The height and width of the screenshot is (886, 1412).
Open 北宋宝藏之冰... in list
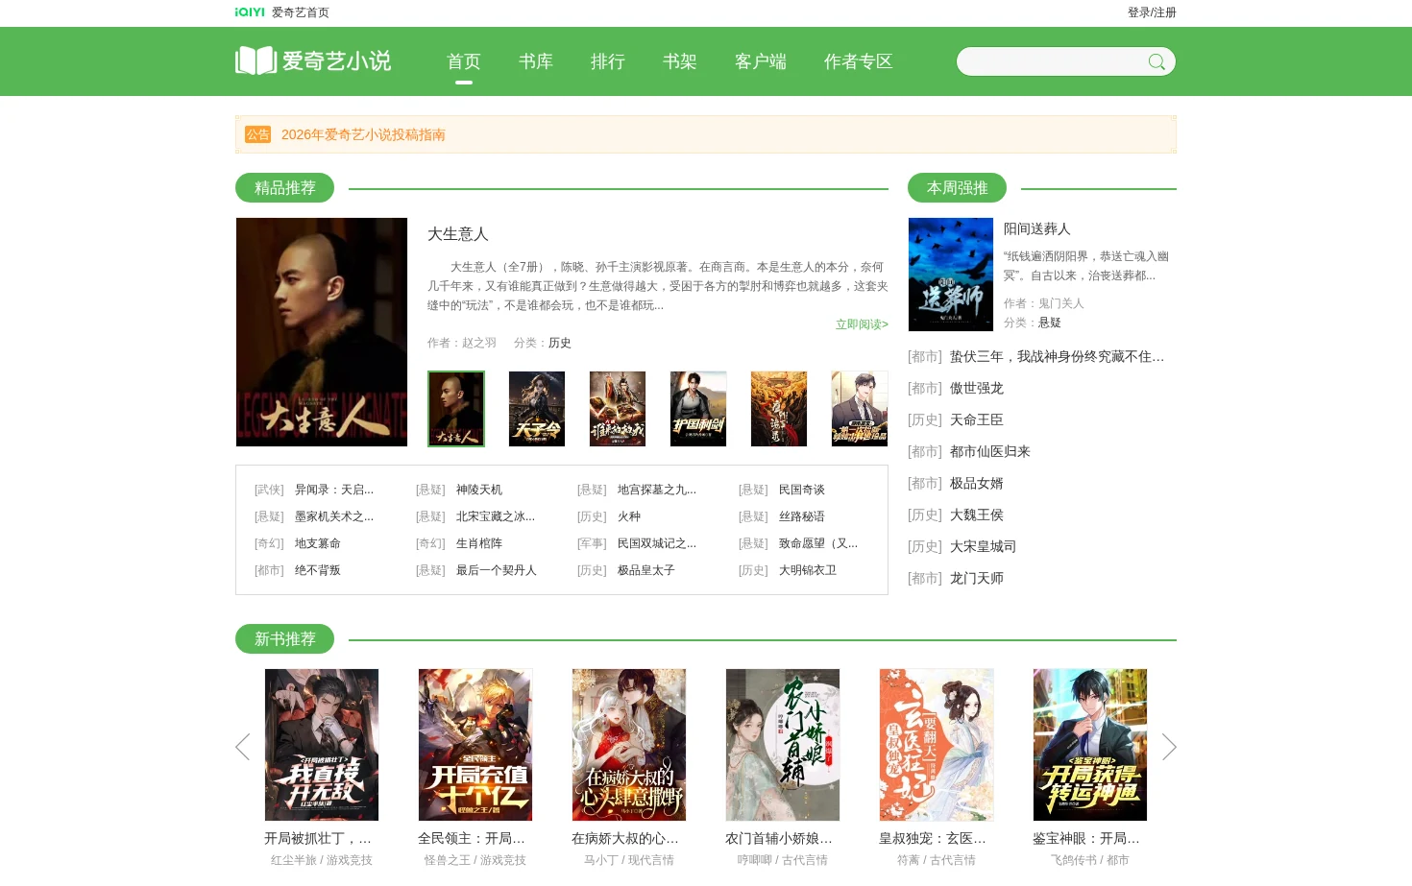point(496,516)
